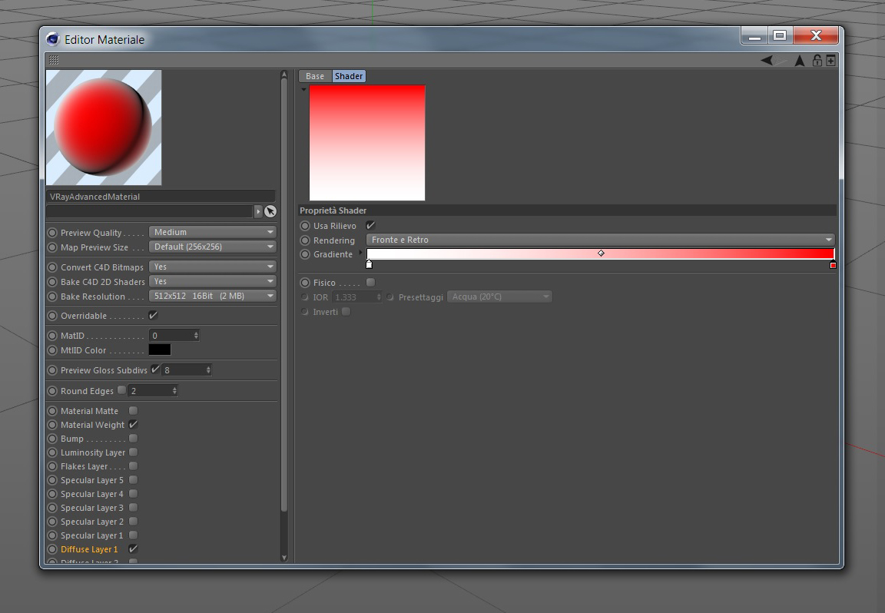Click the red sphere material preview
This screenshot has height=613, width=885.
point(103,127)
